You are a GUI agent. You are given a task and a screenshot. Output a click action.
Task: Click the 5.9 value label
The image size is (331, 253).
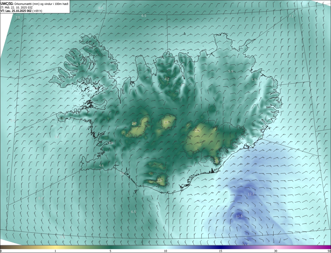(231, 71)
